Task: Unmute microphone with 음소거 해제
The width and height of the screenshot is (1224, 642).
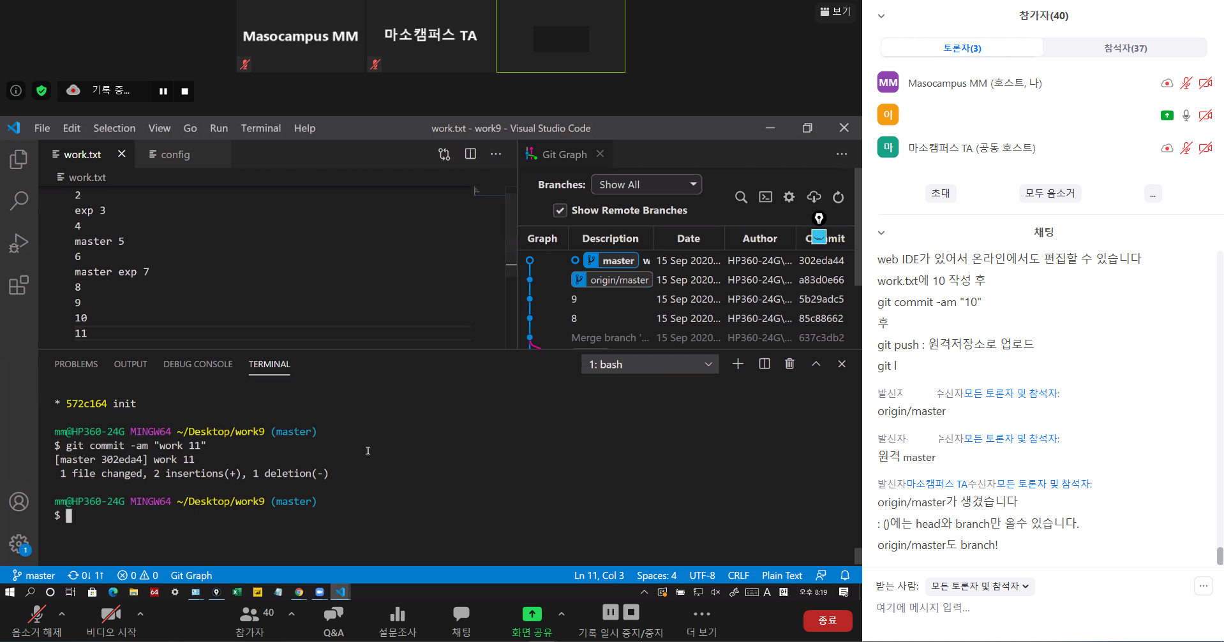Action: coord(36,620)
